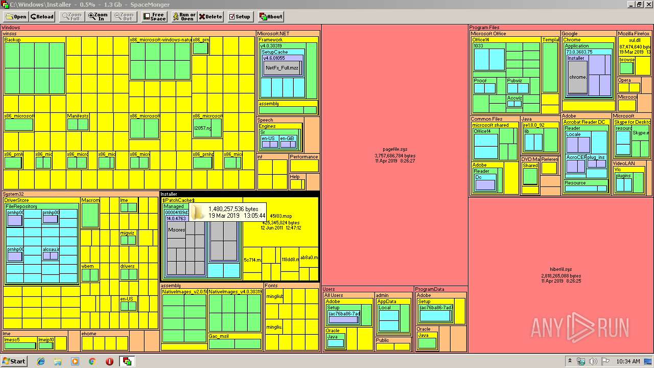654x368 pixels.
Task: Open the Windows Start menu
Action: click(14, 361)
